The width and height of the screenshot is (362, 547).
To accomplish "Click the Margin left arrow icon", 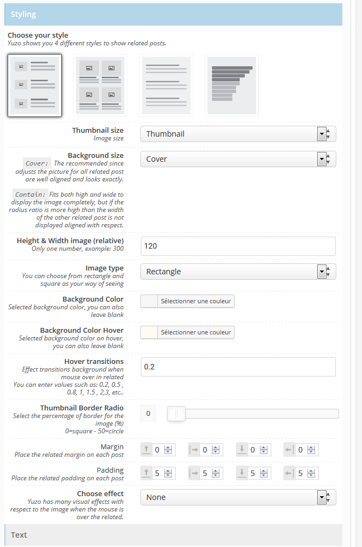I will pyautogui.click(x=289, y=450).
